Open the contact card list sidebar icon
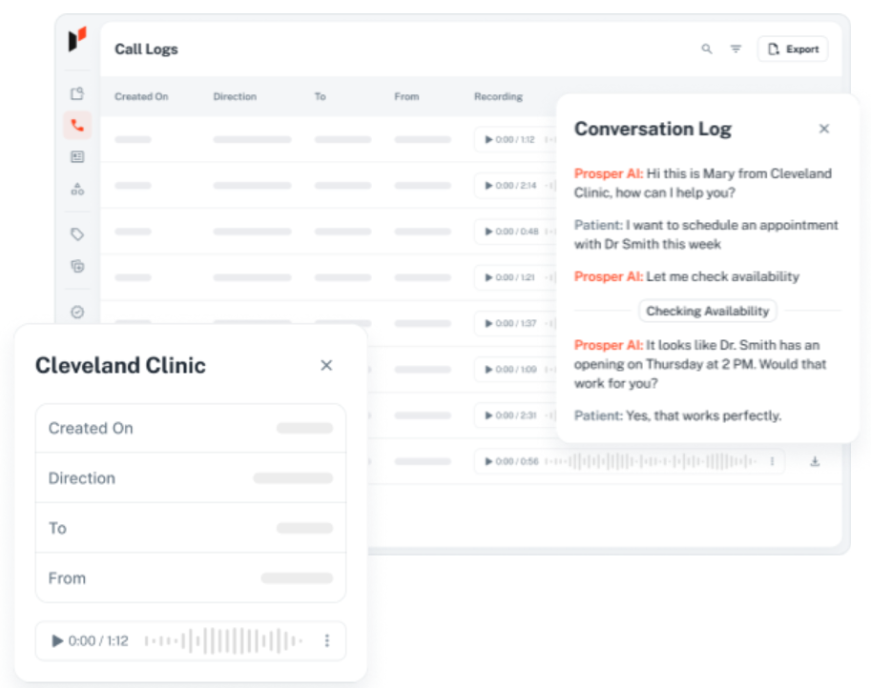Screen dimensions: 871x688 (77, 157)
